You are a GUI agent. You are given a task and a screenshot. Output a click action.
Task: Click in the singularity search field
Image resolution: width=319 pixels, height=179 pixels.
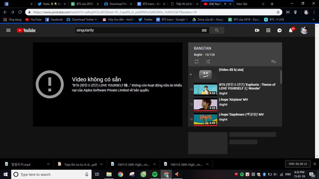click(138, 30)
